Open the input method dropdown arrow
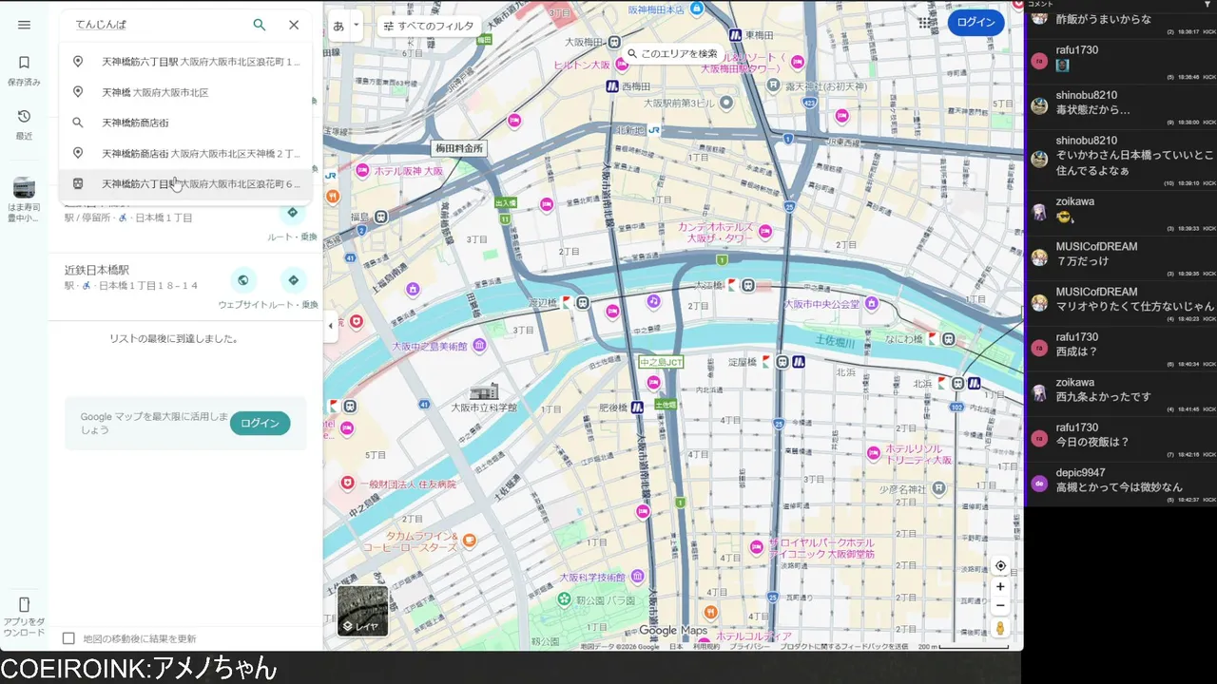 (357, 26)
